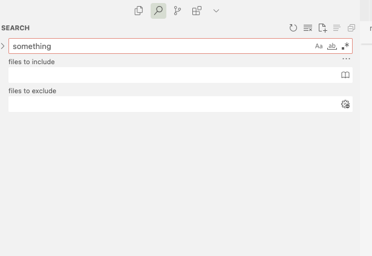Open the Explorer view icon
372x256 pixels.
pos(139,11)
